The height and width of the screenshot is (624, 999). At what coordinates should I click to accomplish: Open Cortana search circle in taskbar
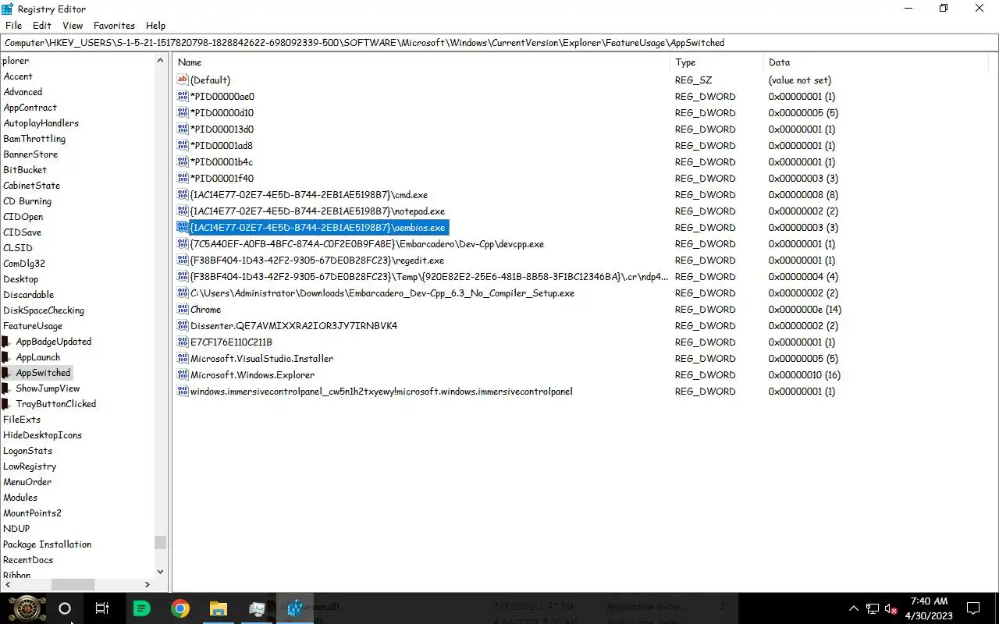(65, 608)
